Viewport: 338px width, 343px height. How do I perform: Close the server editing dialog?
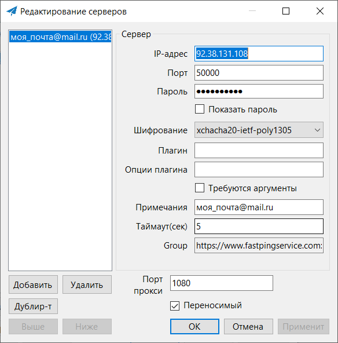click(x=320, y=11)
